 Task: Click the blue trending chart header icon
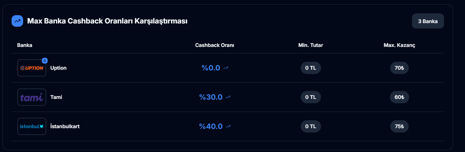pos(17,21)
